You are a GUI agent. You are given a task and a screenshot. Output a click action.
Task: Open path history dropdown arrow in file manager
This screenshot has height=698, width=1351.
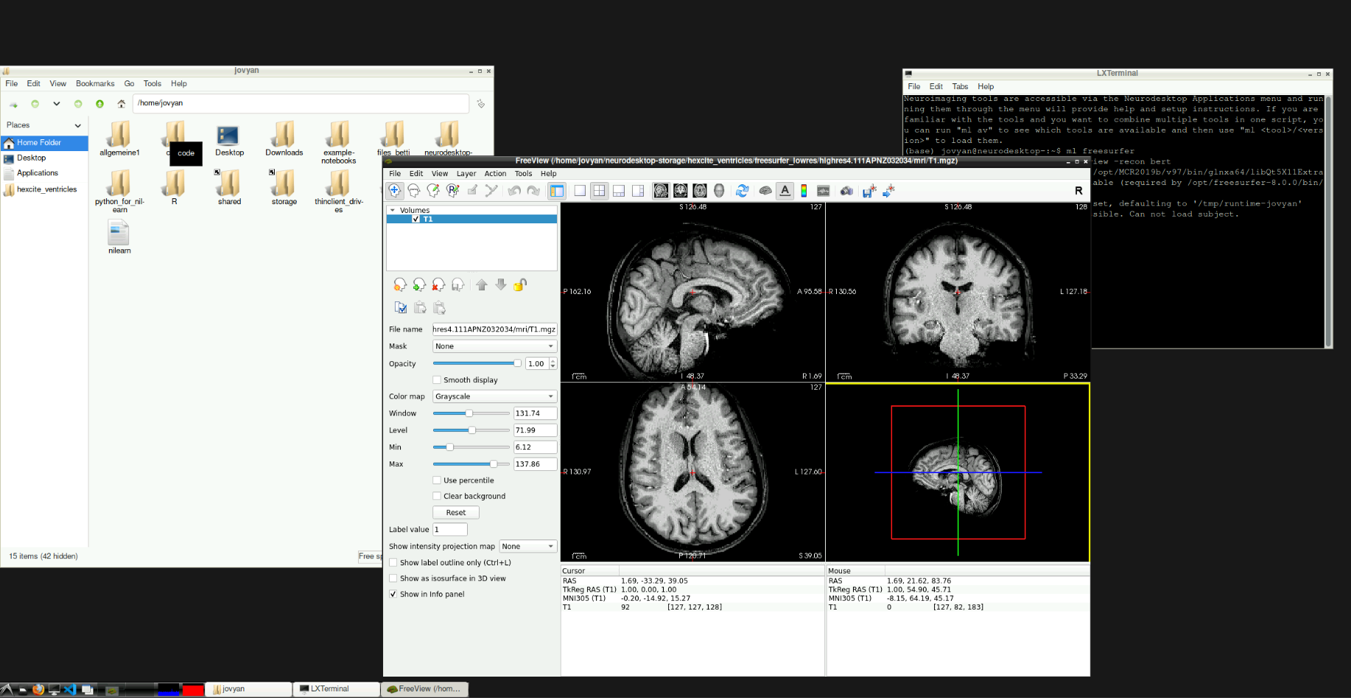tap(56, 104)
